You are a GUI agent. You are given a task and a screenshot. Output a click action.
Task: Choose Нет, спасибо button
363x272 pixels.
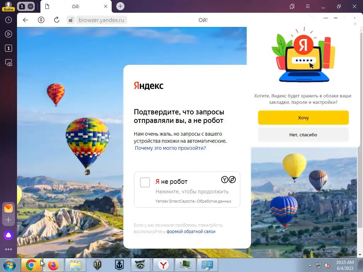pos(303,135)
